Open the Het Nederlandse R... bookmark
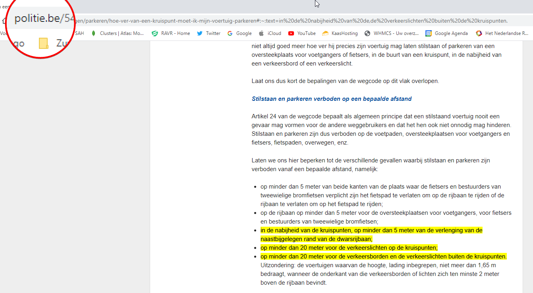The height and width of the screenshot is (293, 533). [x=502, y=33]
